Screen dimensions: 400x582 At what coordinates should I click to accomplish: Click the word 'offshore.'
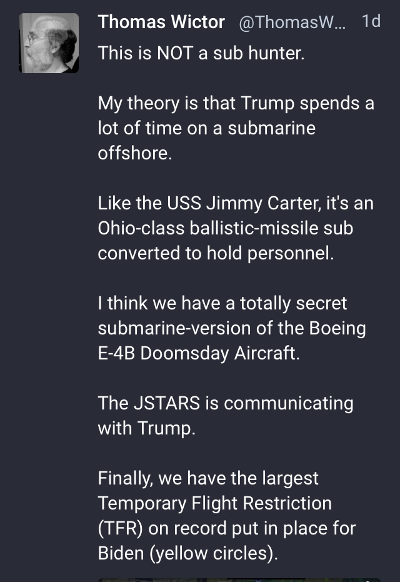tap(135, 153)
